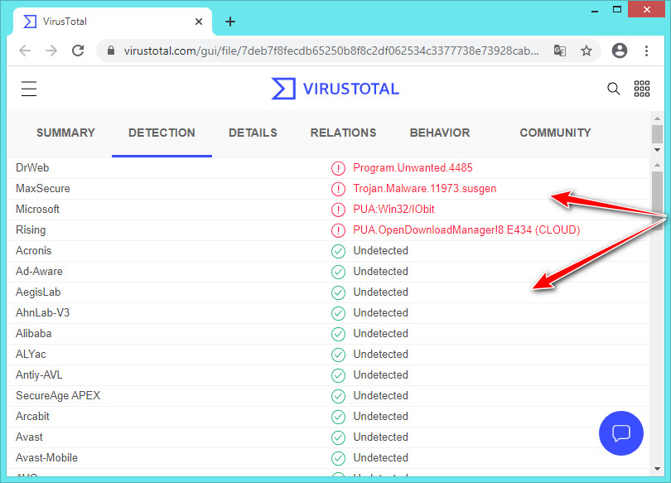This screenshot has width=671, height=483.
Task: Click the bottom scroll down arrow
Action: click(657, 469)
